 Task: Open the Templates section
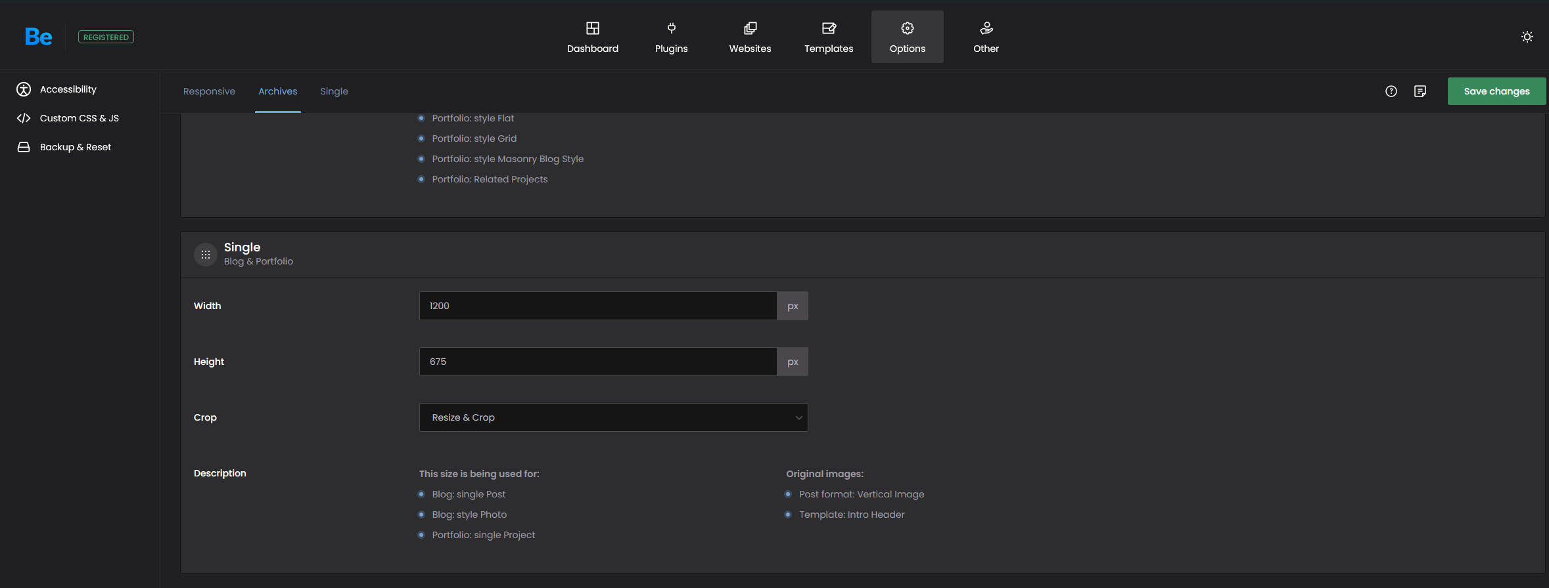[829, 37]
